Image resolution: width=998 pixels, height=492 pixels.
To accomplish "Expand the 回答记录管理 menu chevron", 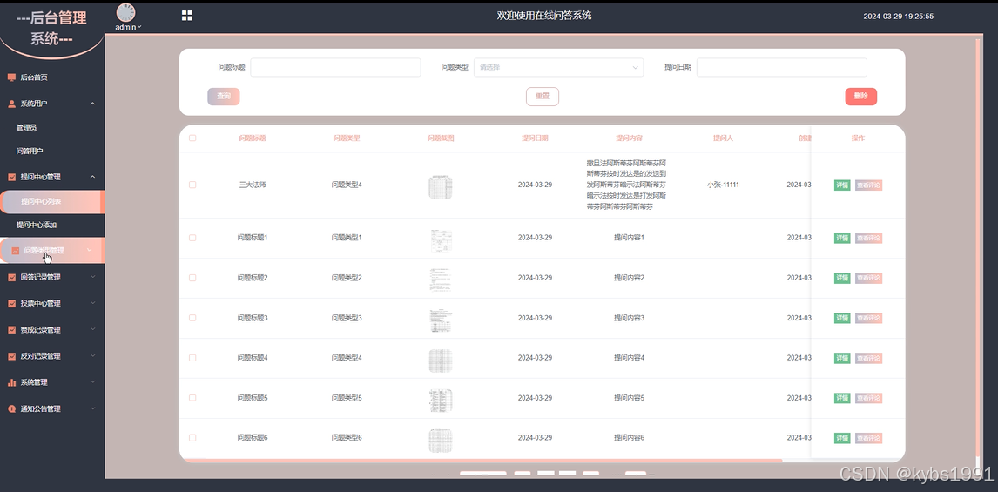I will [93, 277].
